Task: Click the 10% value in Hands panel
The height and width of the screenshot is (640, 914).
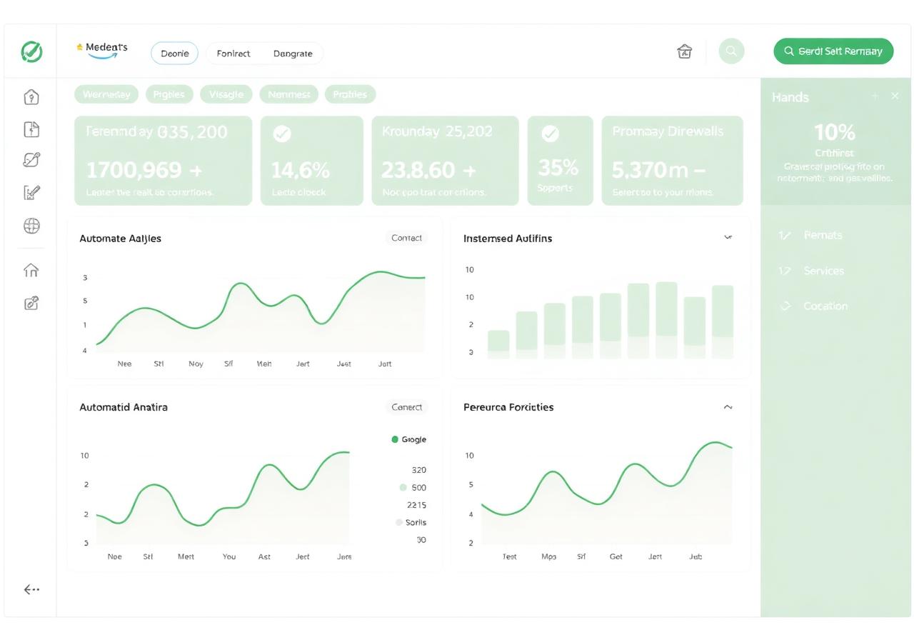Action: 835,132
